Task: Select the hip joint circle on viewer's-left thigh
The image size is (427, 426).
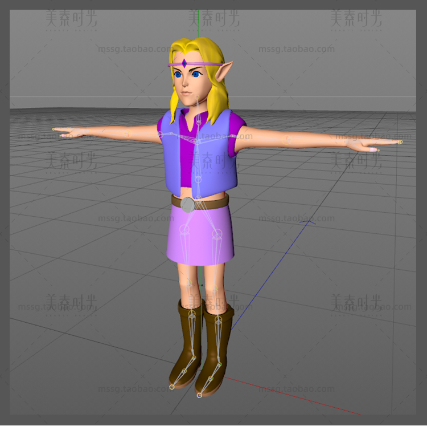Action: click(184, 229)
